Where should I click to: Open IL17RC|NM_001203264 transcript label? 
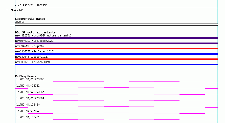[x=30, y=98]
